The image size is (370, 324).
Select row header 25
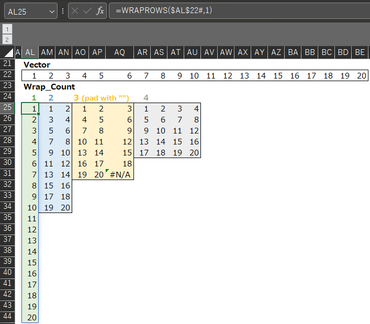point(7,108)
